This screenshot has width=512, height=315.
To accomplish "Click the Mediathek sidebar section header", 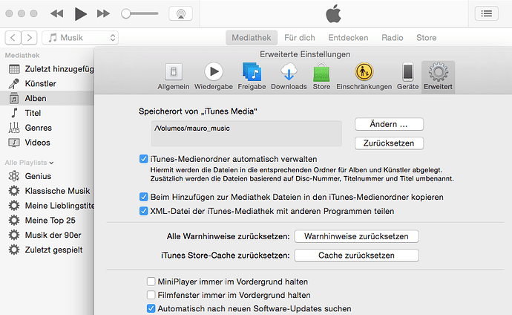I will click(x=22, y=55).
